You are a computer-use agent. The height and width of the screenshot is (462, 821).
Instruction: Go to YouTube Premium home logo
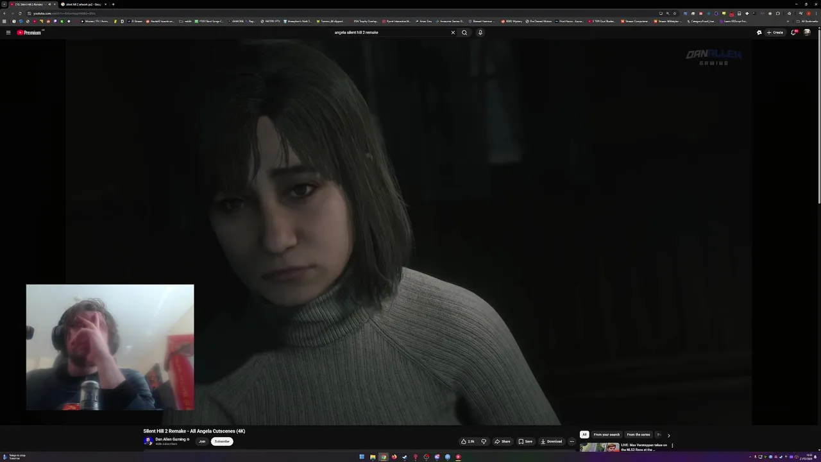pyautogui.click(x=30, y=33)
